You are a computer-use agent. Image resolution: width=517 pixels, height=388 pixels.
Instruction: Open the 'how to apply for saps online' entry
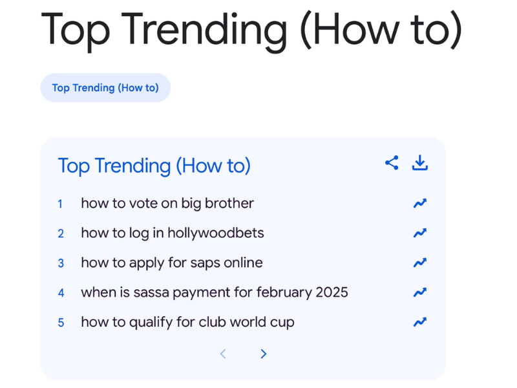[171, 263]
